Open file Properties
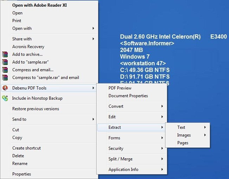229x179 pixels. [49, 174]
